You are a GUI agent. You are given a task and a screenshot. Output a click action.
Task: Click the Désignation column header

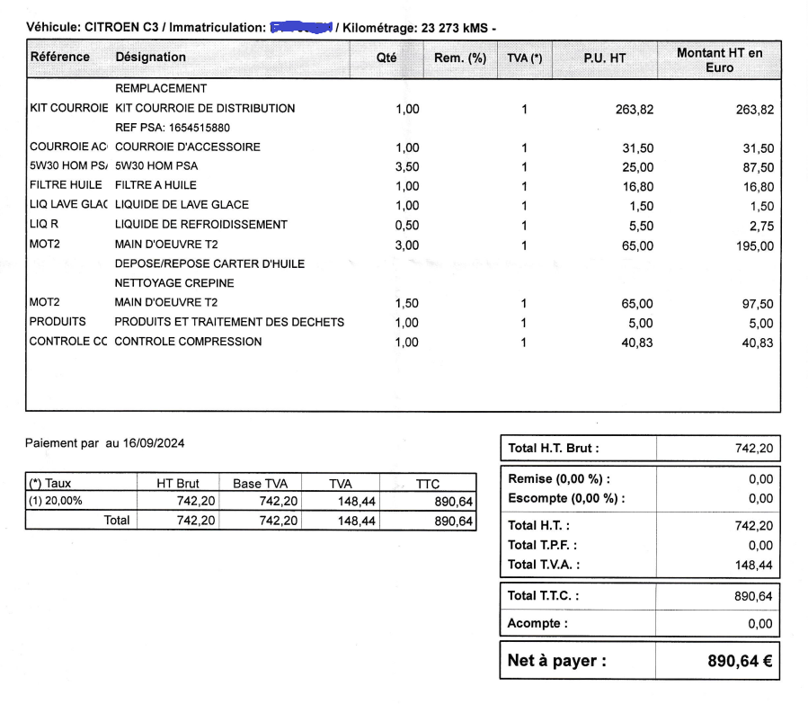pyautogui.click(x=150, y=57)
